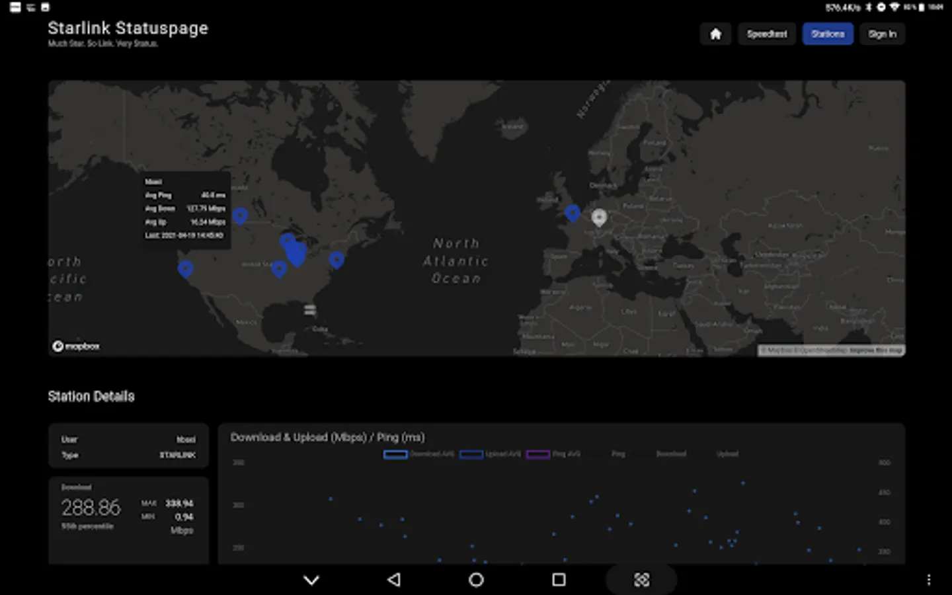The height and width of the screenshot is (595, 952).
Task: Click the Station Details heading
Action: click(91, 397)
